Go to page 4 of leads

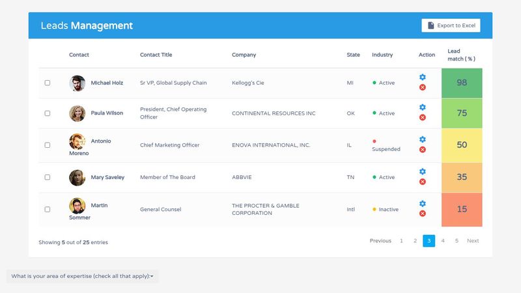[x=443, y=241]
